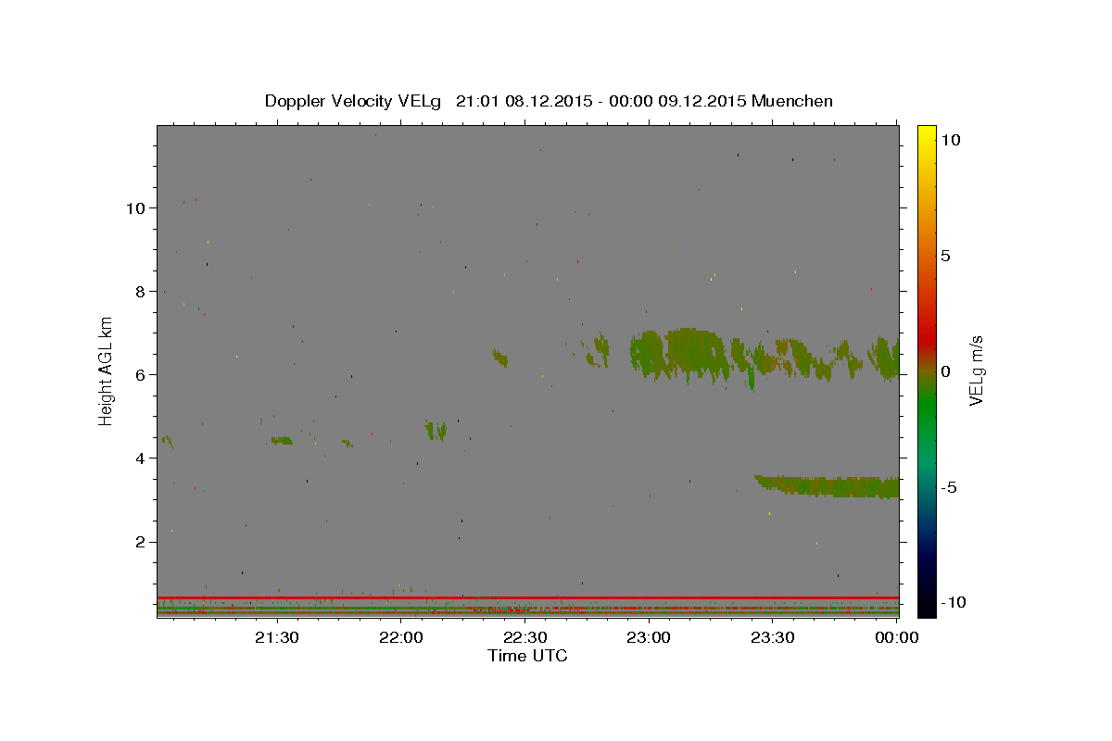Click the 00:00 time tick label
1112x741 pixels.
pyautogui.click(x=897, y=637)
